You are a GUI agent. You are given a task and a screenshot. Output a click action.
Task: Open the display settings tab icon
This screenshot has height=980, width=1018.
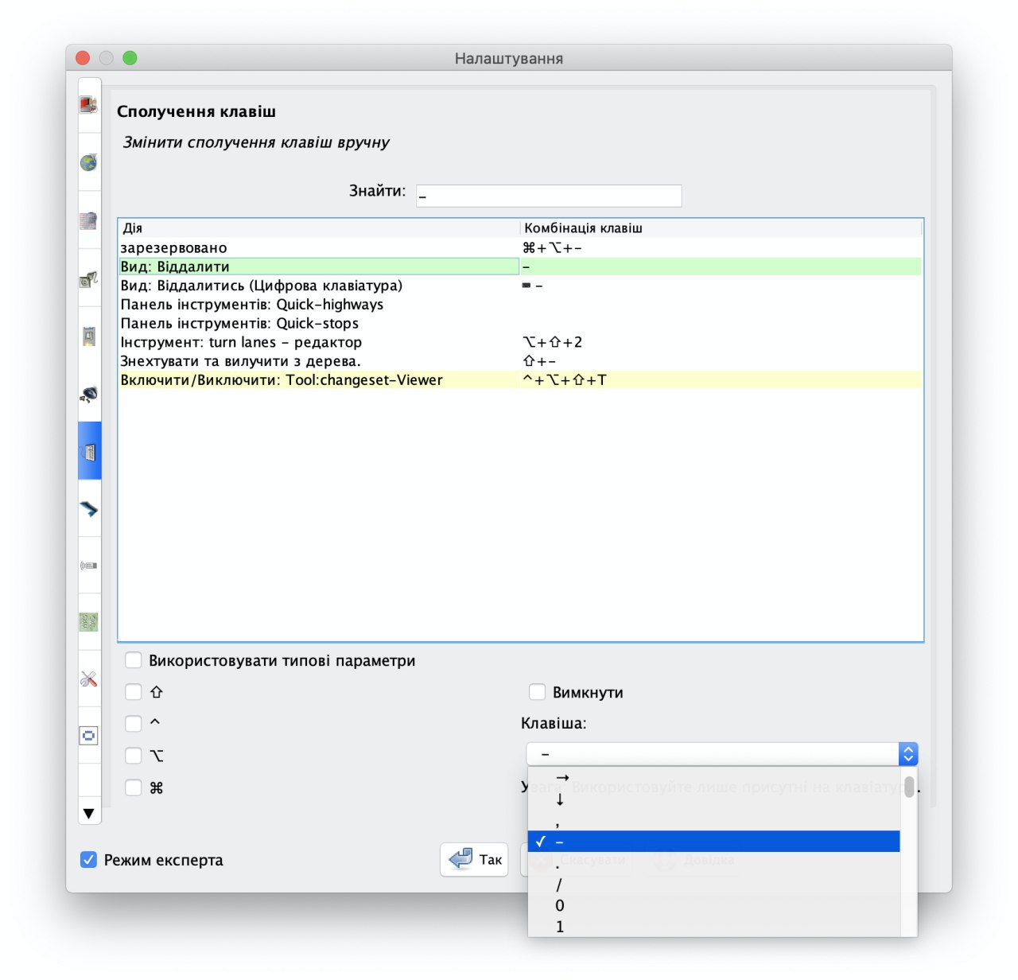pyautogui.click(x=88, y=104)
